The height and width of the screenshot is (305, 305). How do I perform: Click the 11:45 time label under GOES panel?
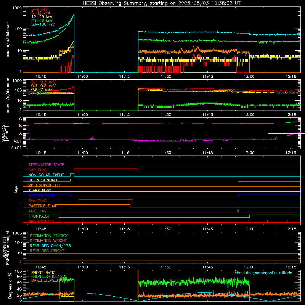(x=207, y=153)
